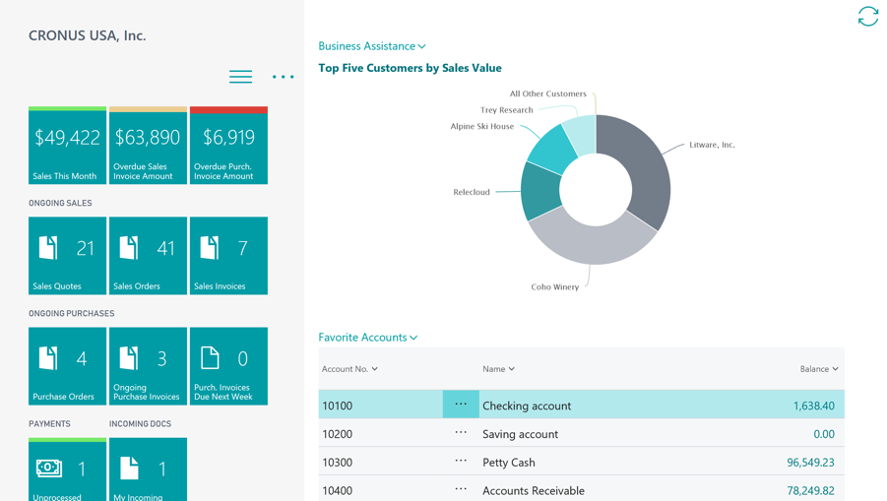This screenshot has width=887, height=501.
Task: Open the Sales Quotes tile
Action: coord(67,256)
